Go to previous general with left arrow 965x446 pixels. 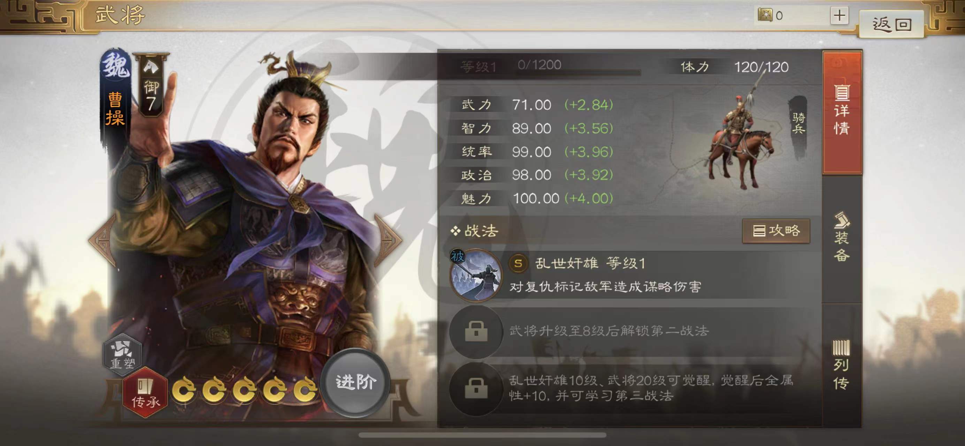[x=101, y=240]
